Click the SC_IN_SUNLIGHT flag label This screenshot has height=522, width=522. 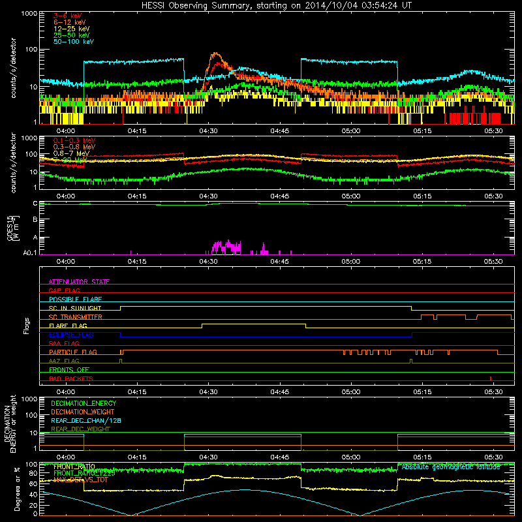75,308
